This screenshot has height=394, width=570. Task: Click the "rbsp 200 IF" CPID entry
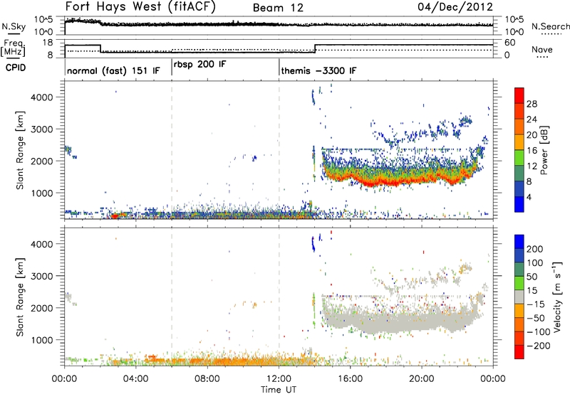coord(200,64)
